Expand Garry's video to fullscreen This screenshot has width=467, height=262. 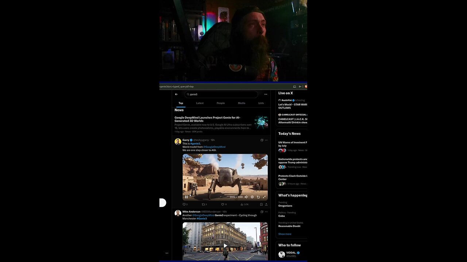264,197
